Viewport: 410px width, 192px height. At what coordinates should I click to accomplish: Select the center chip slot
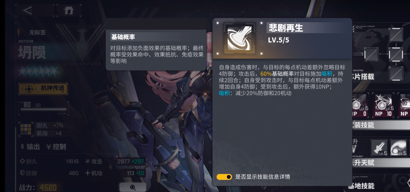tap(396, 54)
